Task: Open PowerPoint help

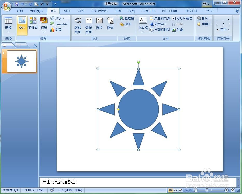Action: [x=237, y=11]
